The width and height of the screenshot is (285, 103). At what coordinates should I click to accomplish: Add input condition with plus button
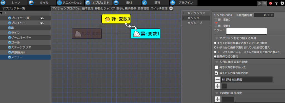pyautogui.click(x=218, y=86)
